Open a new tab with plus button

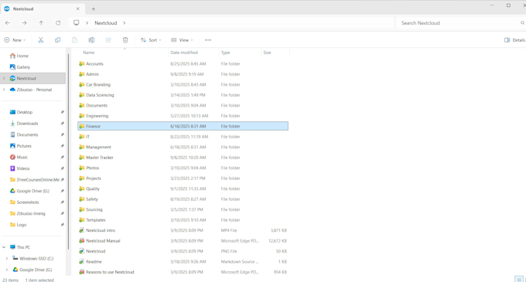[94, 8]
